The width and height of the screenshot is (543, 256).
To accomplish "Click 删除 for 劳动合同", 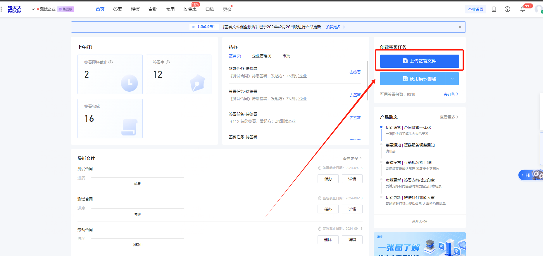I will pos(328,240).
